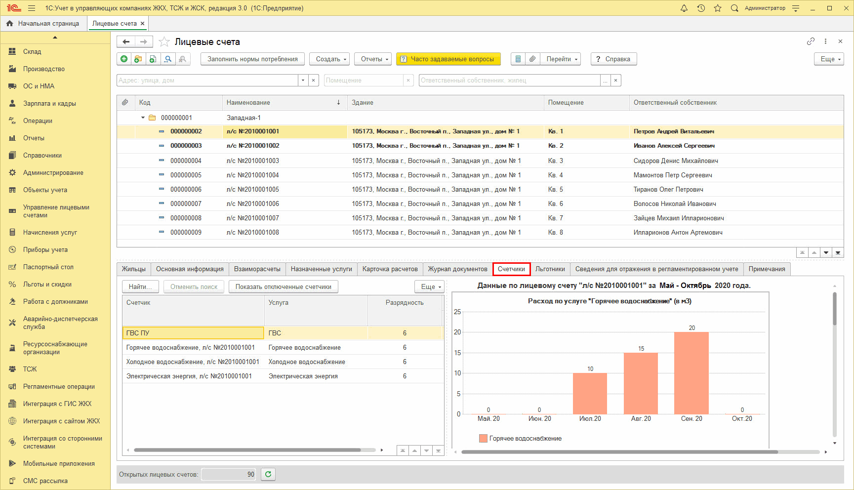Viewport: 854px width, 490px height.
Task: Click the Справка button
Action: 613,59
